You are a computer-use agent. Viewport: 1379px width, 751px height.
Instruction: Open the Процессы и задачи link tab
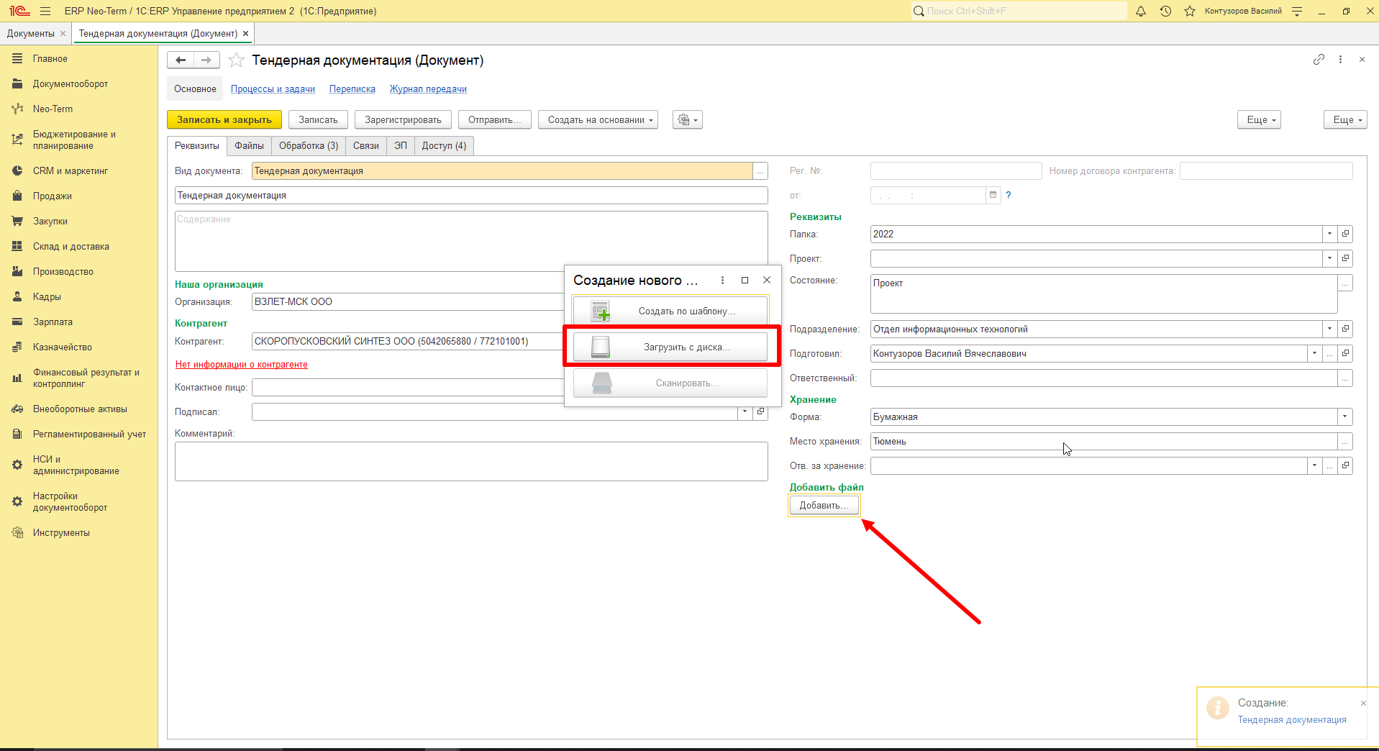[273, 89]
